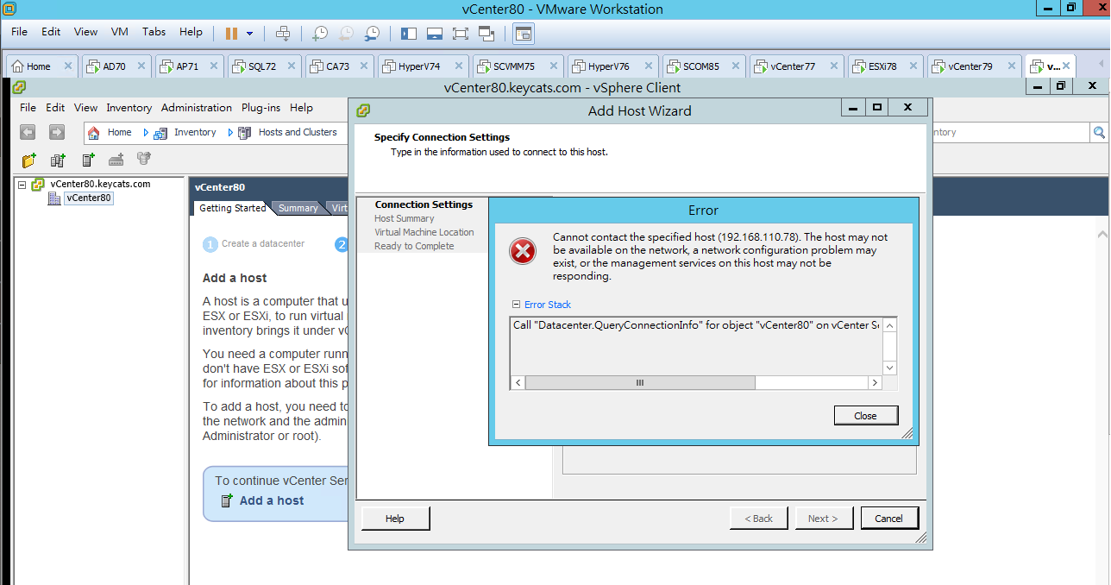
Task: Toggle the console view button
Action: (524, 33)
